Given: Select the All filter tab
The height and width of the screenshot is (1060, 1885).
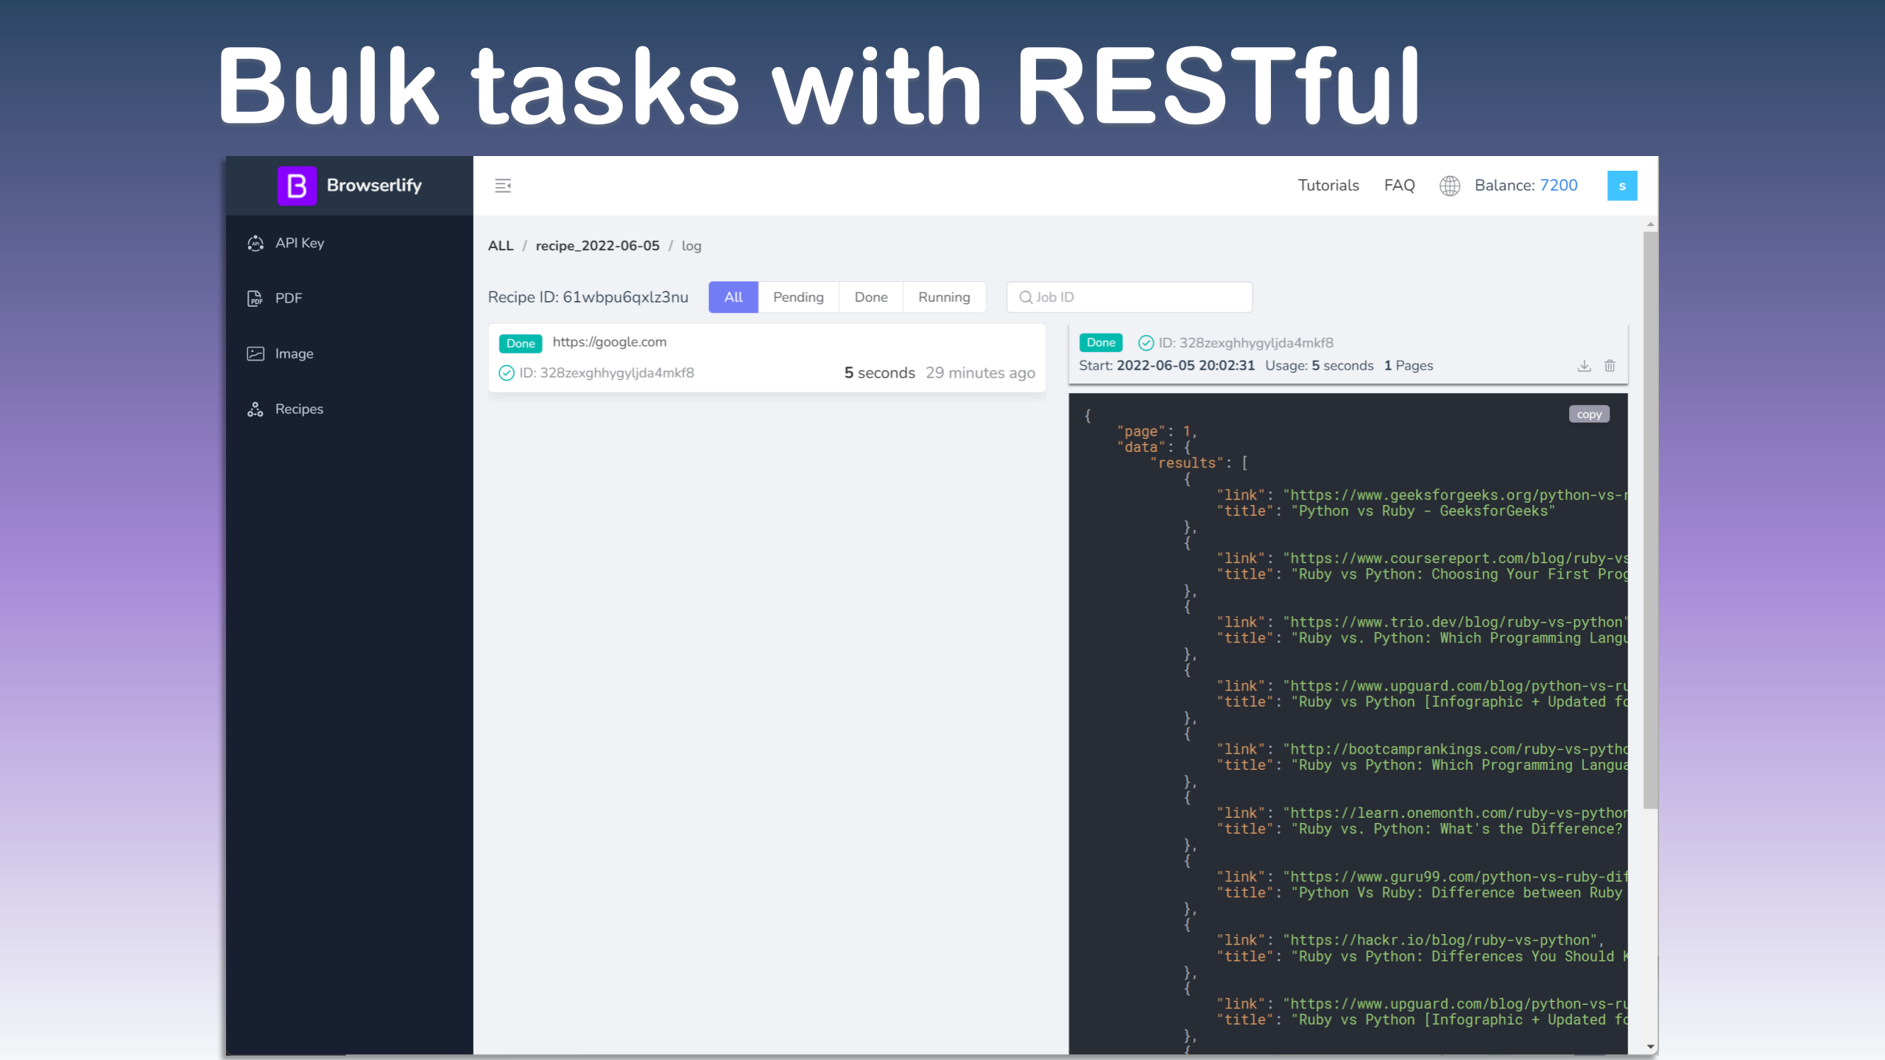Looking at the screenshot, I should click(733, 297).
